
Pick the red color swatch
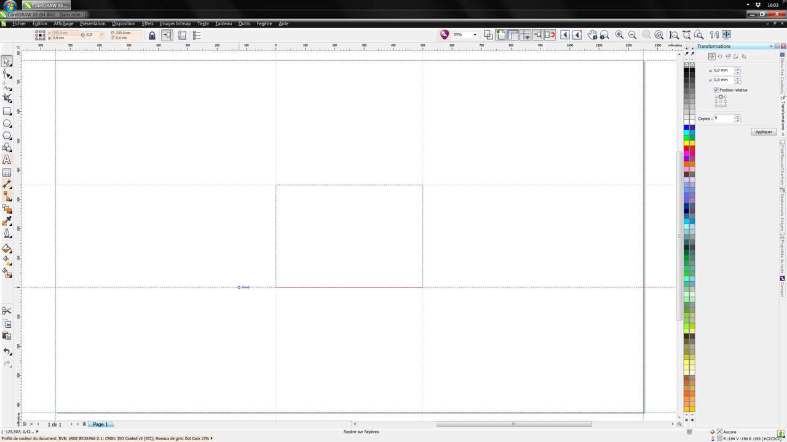point(687,148)
